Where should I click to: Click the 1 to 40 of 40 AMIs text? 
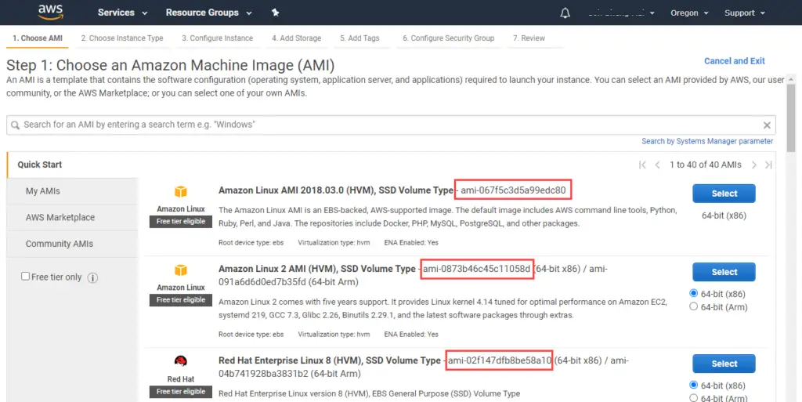[x=706, y=165]
